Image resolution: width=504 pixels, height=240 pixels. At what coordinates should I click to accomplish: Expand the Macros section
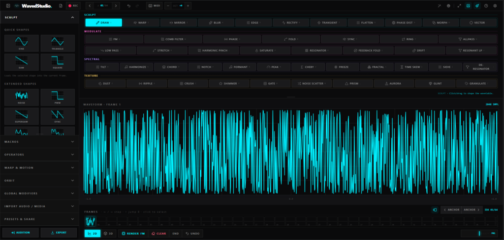click(x=39, y=142)
